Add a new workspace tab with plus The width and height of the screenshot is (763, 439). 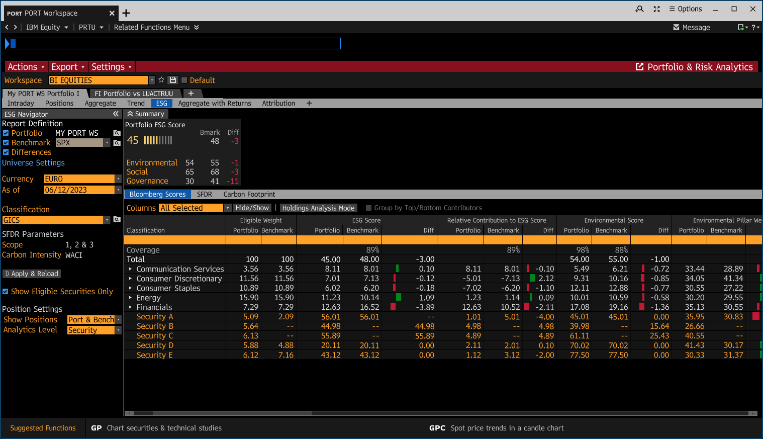[190, 94]
